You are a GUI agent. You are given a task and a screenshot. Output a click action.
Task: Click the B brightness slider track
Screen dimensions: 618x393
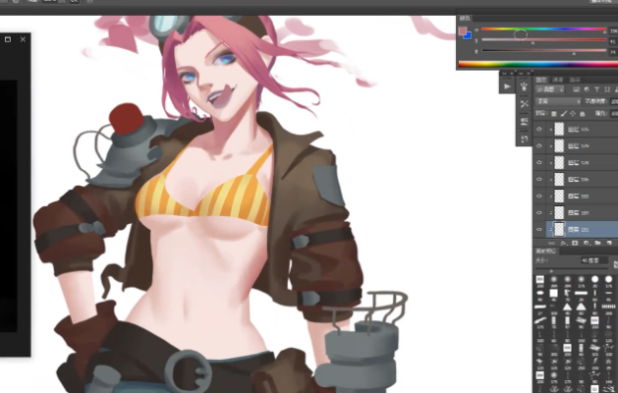(x=543, y=50)
